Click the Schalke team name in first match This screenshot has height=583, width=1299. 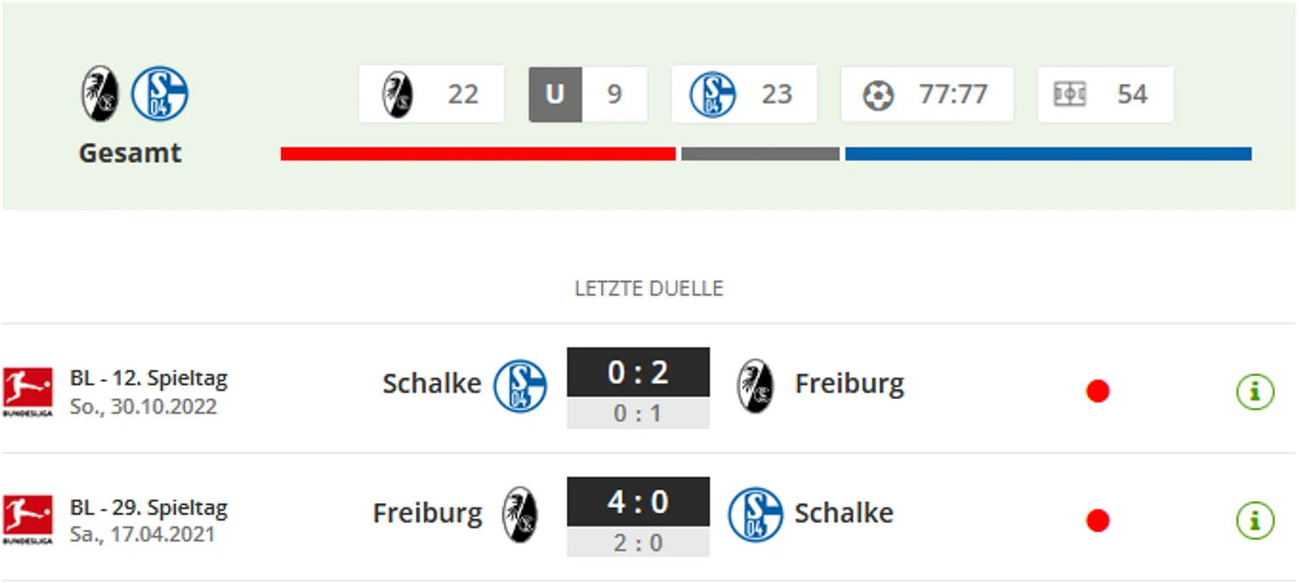[432, 384]
